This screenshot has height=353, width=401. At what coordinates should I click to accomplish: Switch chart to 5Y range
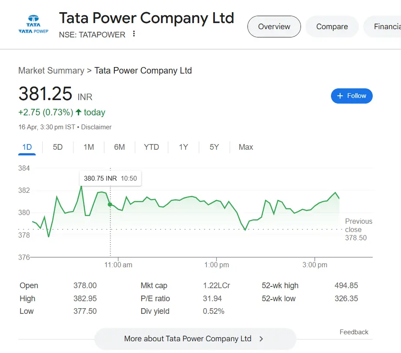coord(214,147)
